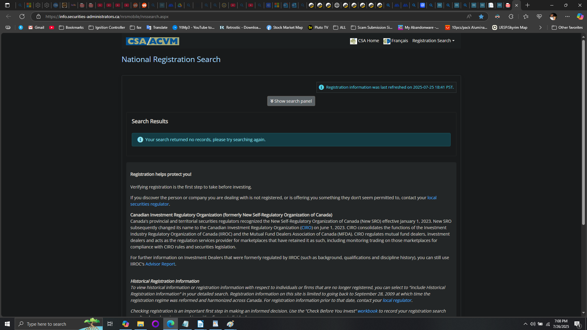Image resolution: width=587 pixels, height=330 pixels.
Task: Open the CSA Home menu item
Action: point(364,41)
